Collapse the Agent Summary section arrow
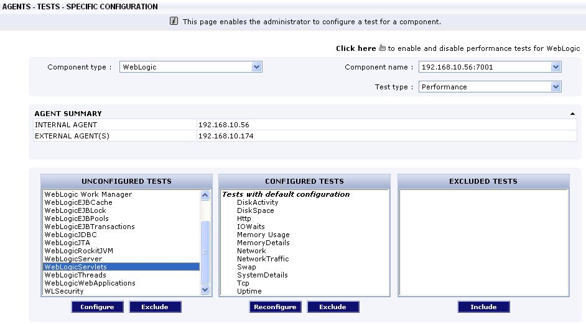 pyautogui.click(x=572, y=114)
